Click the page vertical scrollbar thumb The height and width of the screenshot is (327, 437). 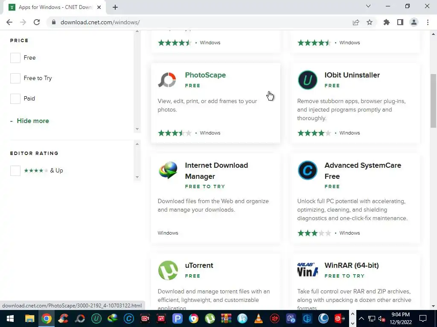click(x=433, y=100)
